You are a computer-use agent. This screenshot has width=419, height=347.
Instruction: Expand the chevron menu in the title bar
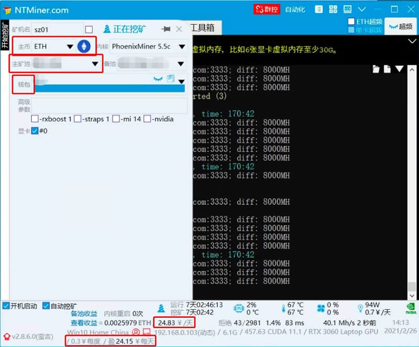[x=361, y=9]
